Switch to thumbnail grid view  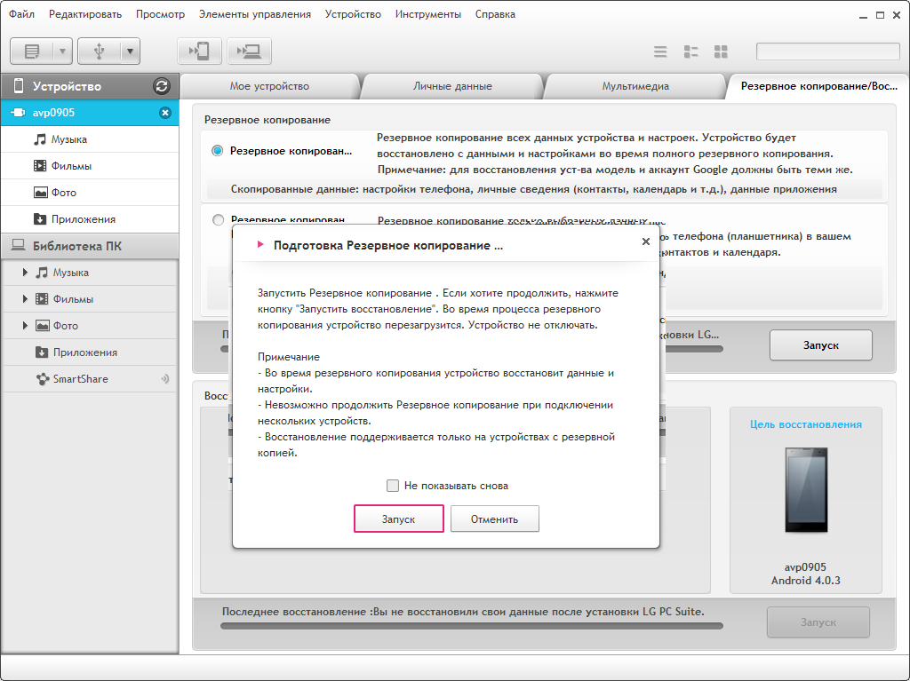click(721, 51)
